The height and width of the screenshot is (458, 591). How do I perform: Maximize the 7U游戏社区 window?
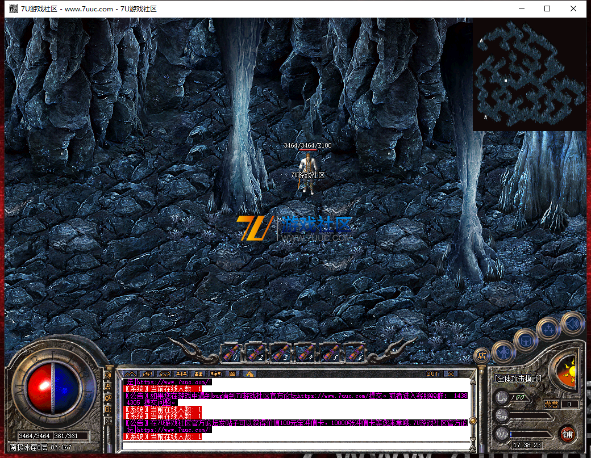[x=547, y=9]
